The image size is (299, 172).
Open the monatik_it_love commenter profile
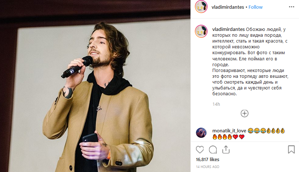click(229, 131)
